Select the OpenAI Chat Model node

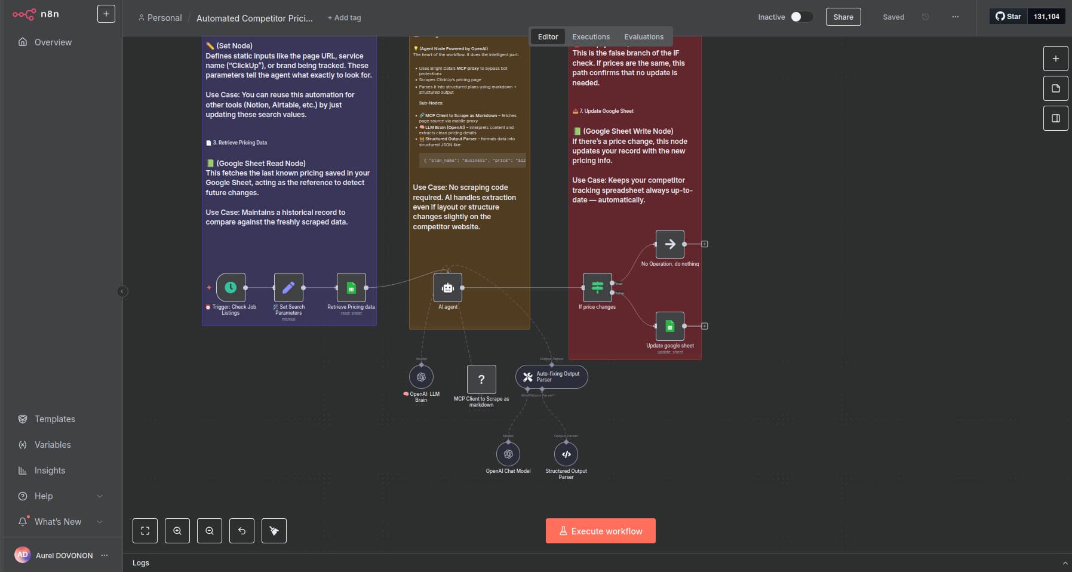[508, 454]
